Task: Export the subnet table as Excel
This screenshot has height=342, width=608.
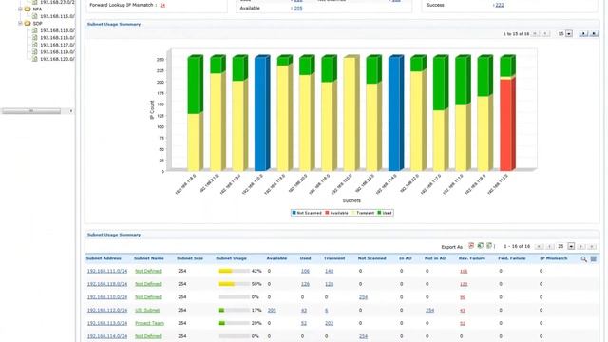Action: tap(481, 246)
